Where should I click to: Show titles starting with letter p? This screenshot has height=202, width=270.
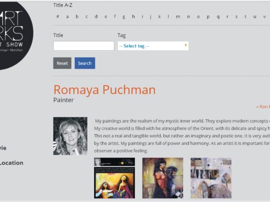coord(208,17)
